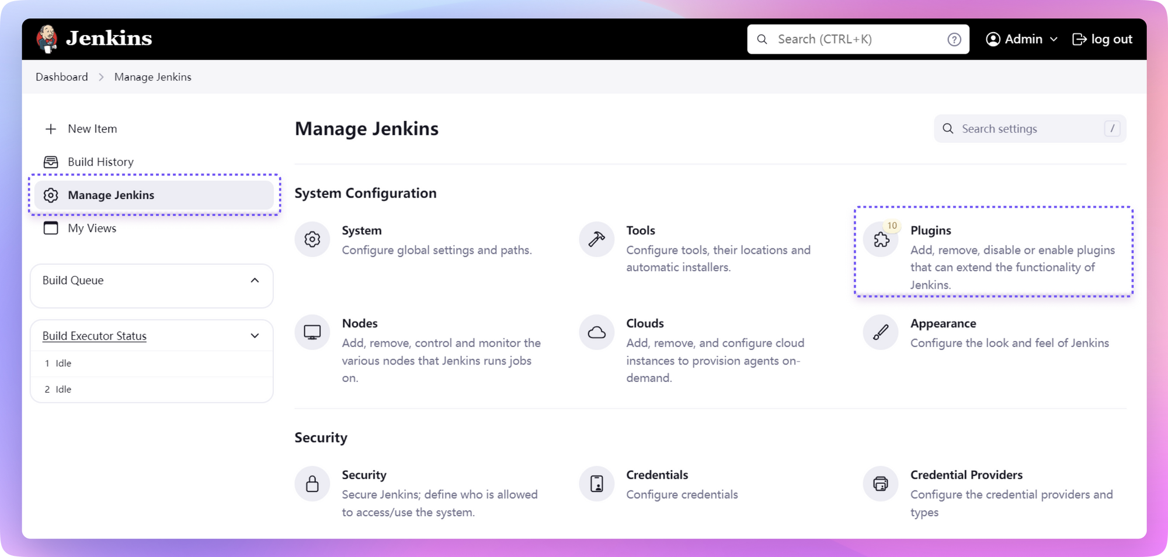Open the Plugins management item
This screenshot has height=557, width=1168.
tap(993, 251)
